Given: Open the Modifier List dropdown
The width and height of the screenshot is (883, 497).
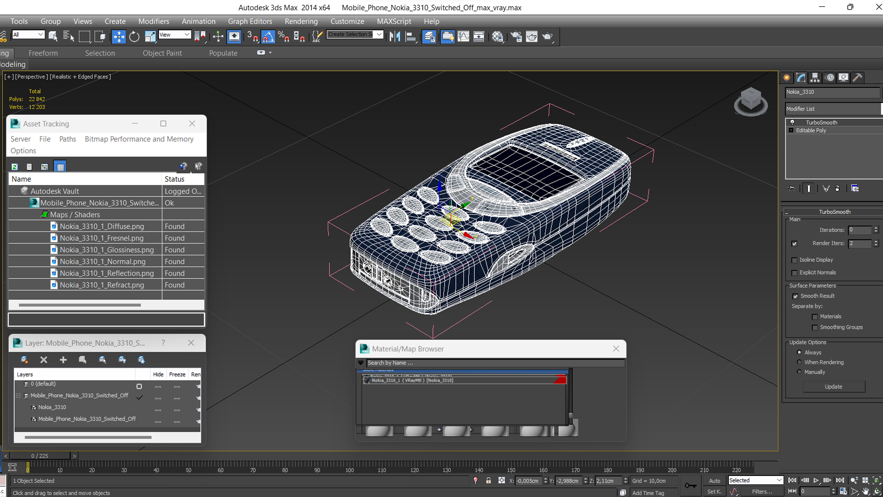Looking at the screenshot, I should pyautogui.click(x=832, y=109).
